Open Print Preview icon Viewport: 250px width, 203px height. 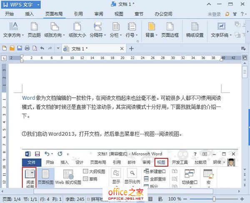35,48
